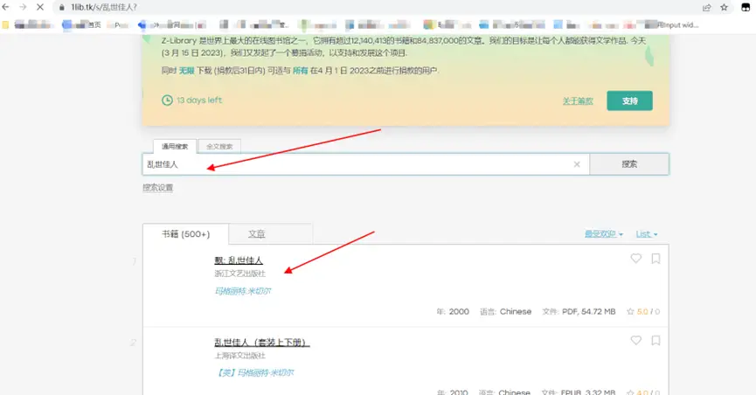Click publisher 浙江文艺出版社
The height and width of the screenshot is (395, 756).
point(239,274)
